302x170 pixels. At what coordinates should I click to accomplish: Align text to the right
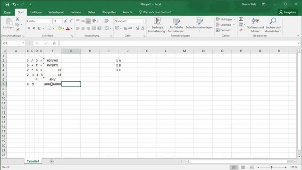coord(88,28)
